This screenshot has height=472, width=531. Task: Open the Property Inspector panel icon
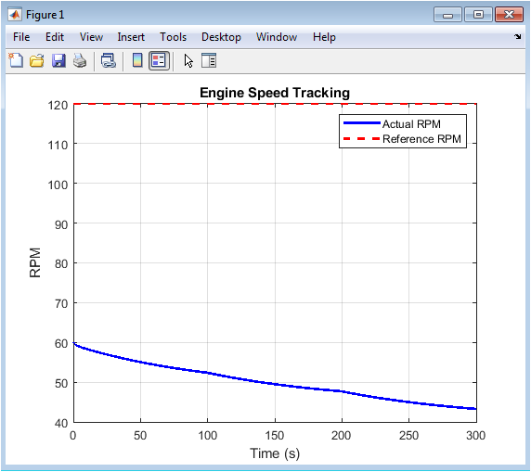[209, 61]
